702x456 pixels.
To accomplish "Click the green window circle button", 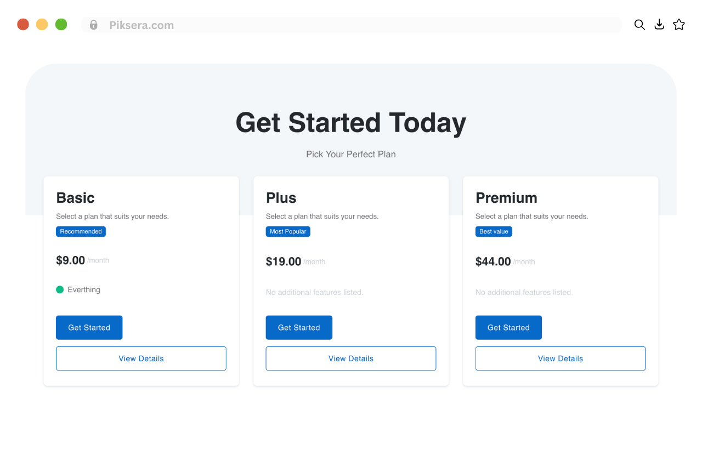I will (x=61, y=25).
